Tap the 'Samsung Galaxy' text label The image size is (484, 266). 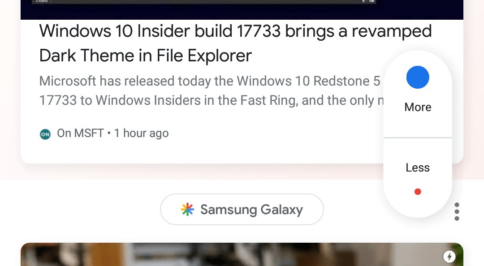251,210
